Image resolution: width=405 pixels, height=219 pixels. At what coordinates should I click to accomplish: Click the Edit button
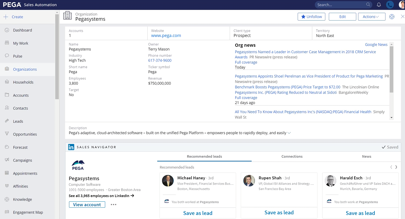pyautogui.click(x=342, y=17)
